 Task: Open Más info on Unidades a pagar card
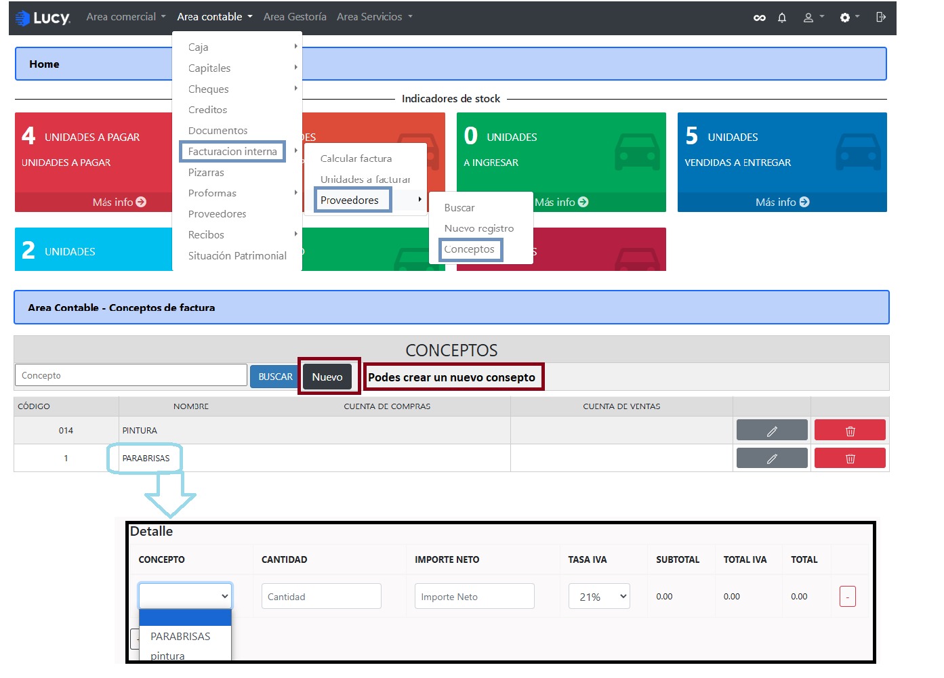(x=119, y=202)
